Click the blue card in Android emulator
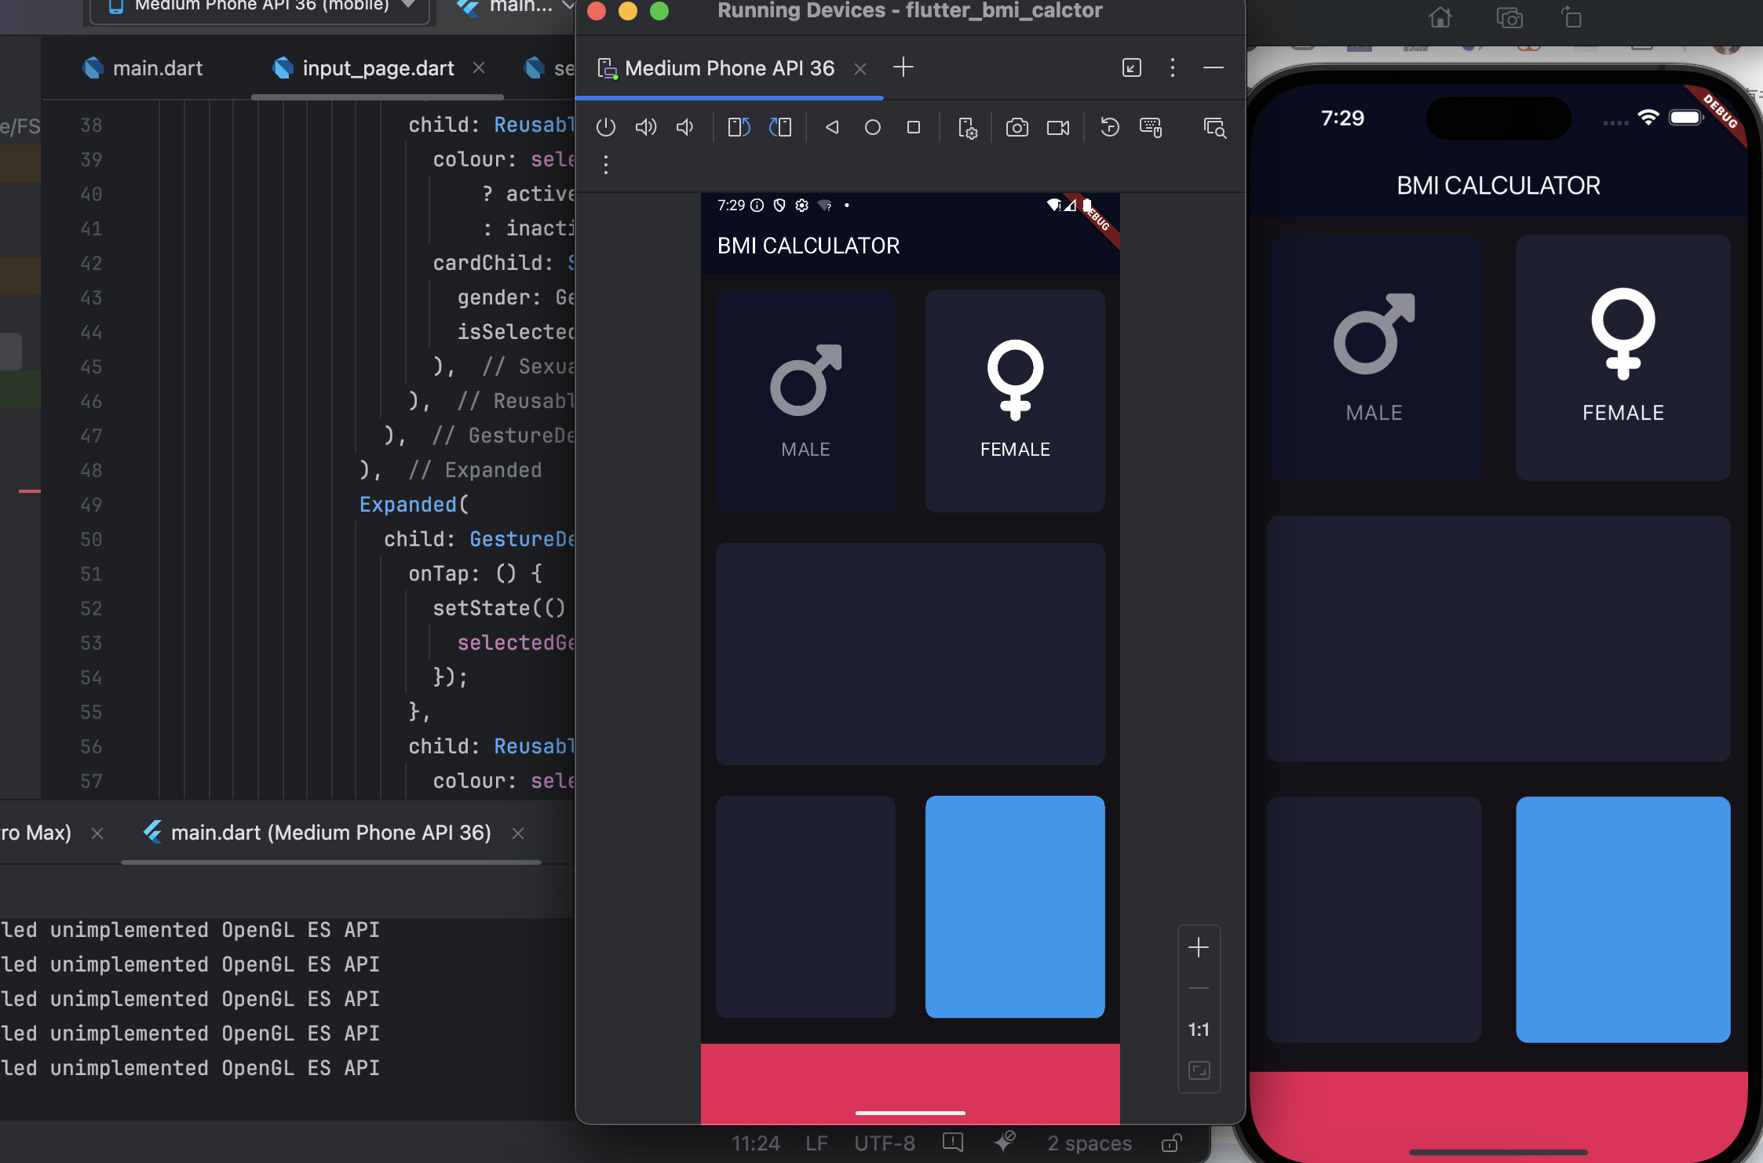Viewport: 1763px width, 1163px height. coord(1015,906)
